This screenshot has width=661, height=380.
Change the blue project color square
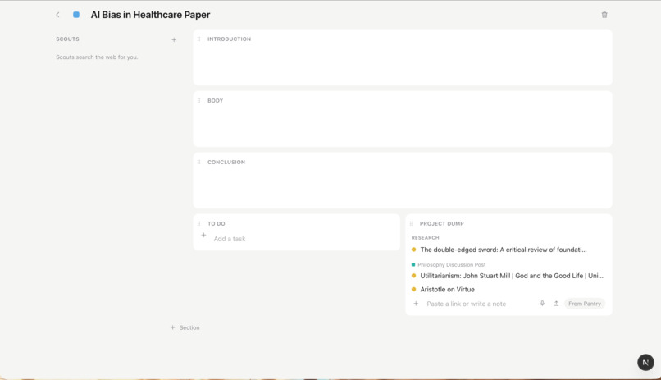[x=76, y=15]
